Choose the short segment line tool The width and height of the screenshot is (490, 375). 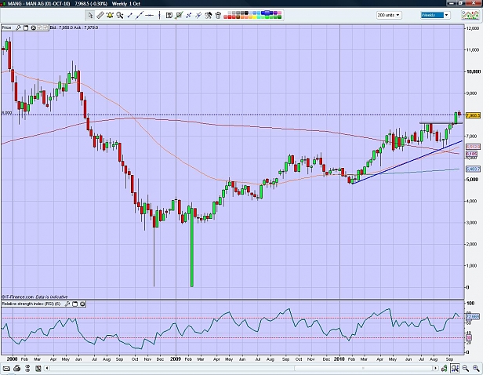tap(129, 15)
